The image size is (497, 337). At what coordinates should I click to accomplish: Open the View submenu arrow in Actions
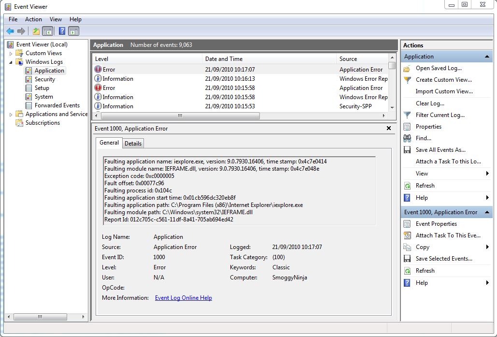[x=487, y=173]
